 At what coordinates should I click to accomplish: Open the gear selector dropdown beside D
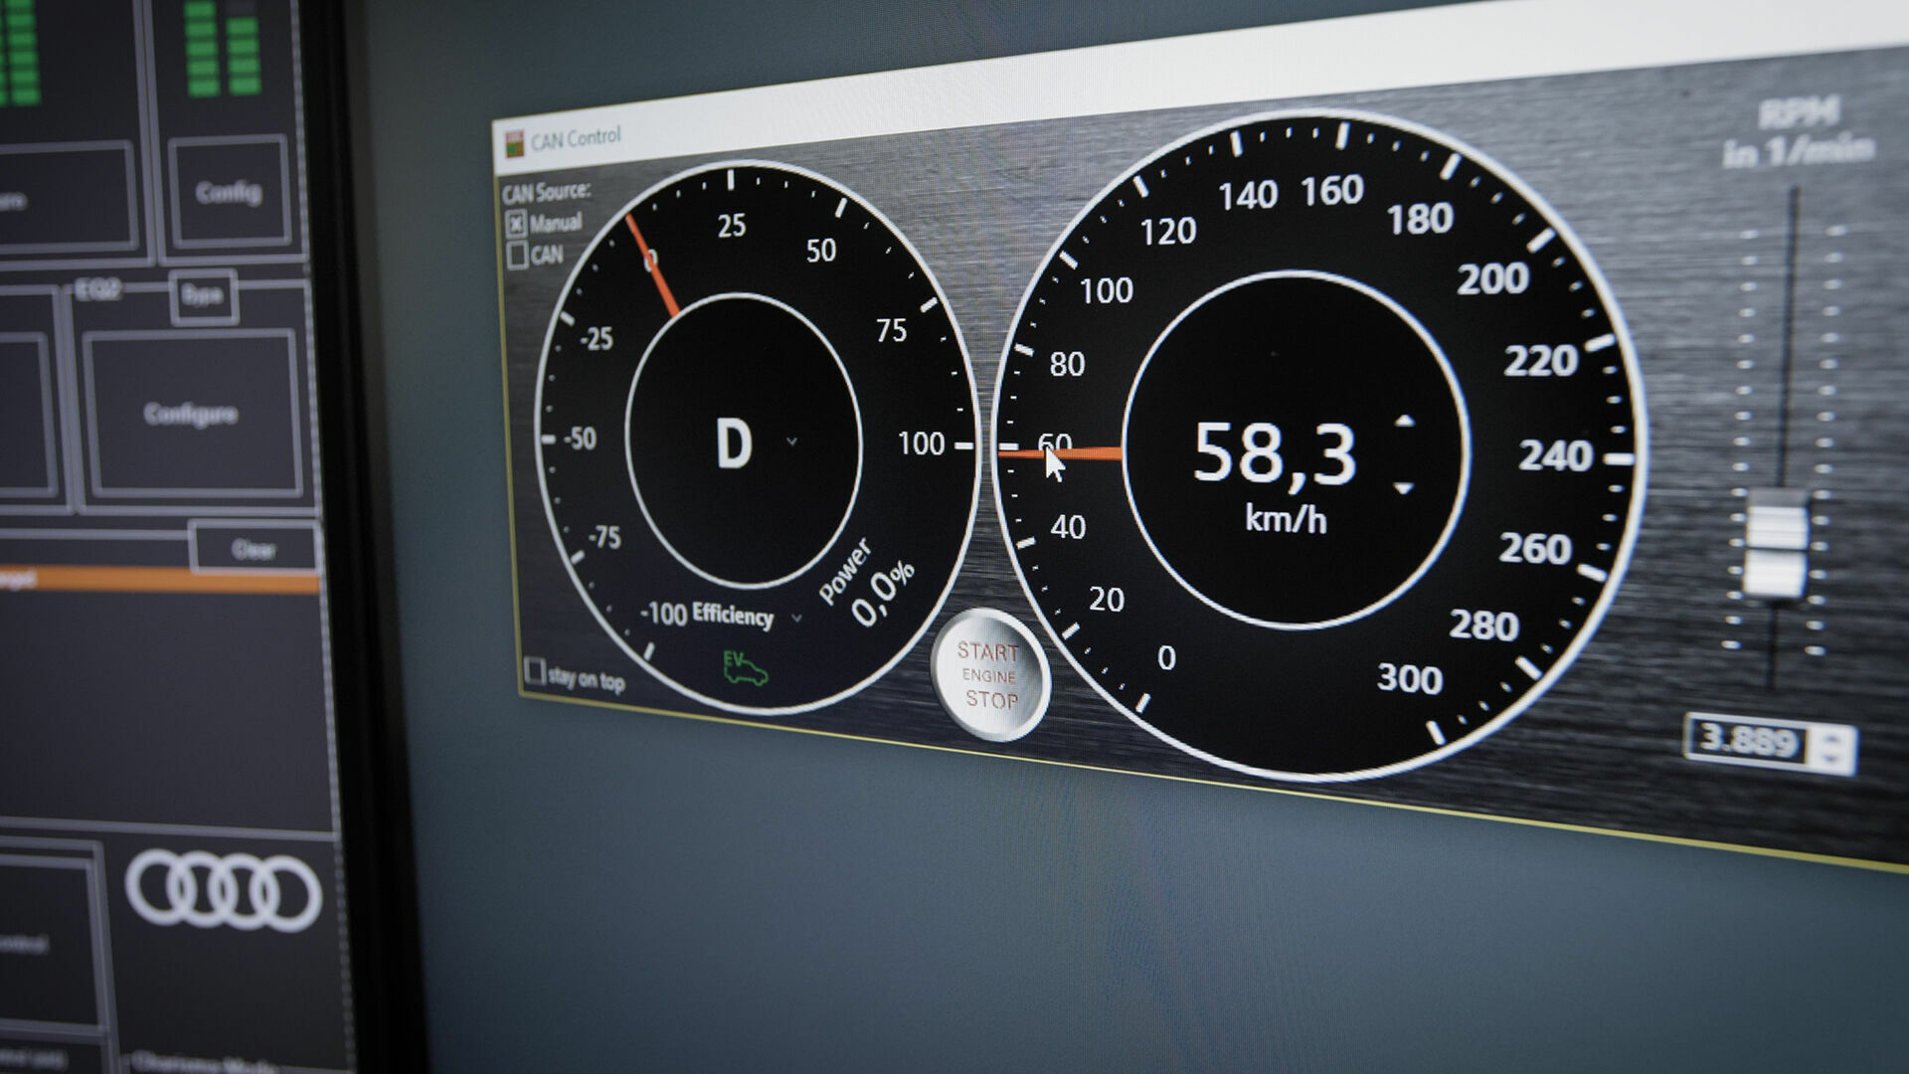tap(791, 442)
